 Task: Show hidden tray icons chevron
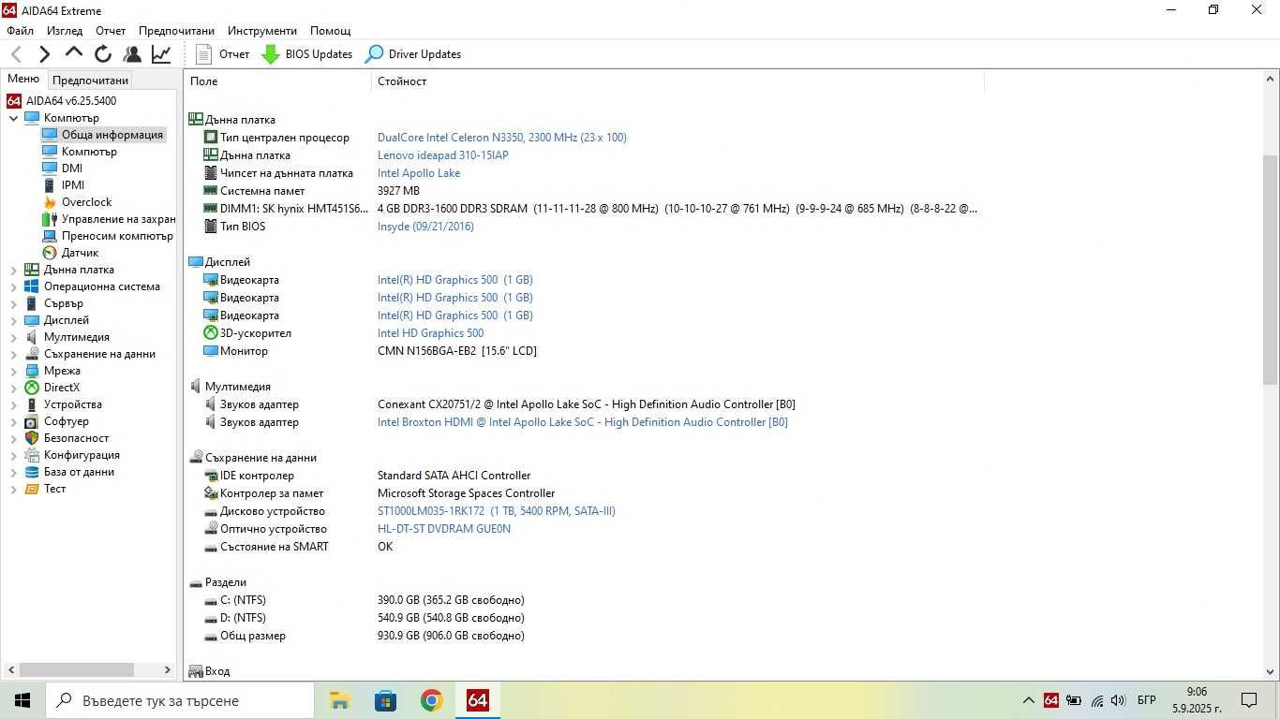tap(1028, 700)
